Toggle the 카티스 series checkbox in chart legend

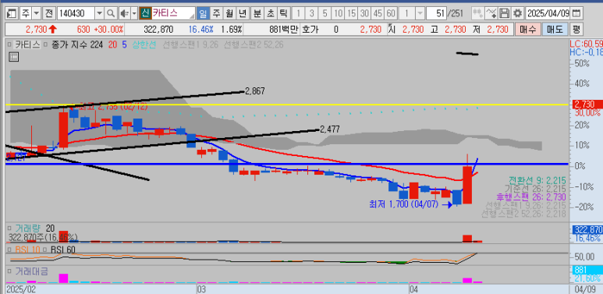point(9,44)
